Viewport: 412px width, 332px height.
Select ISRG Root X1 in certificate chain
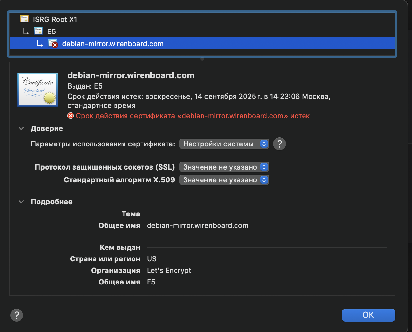tap(55, 19)
